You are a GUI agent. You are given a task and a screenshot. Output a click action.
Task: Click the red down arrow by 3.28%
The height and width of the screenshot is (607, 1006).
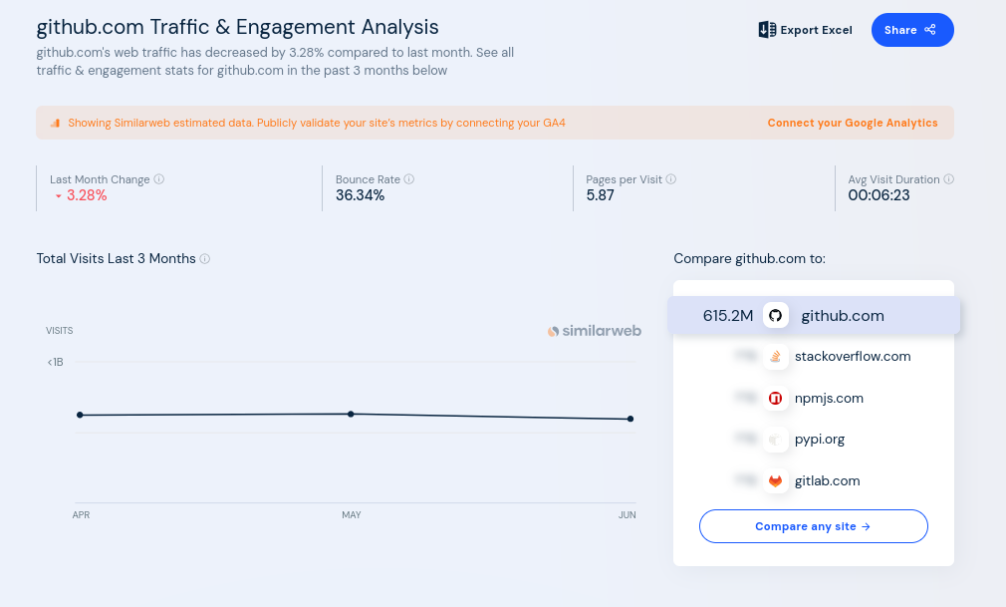coord(59,196)
